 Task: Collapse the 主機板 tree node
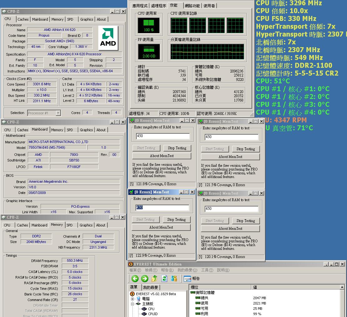(132, 304)
